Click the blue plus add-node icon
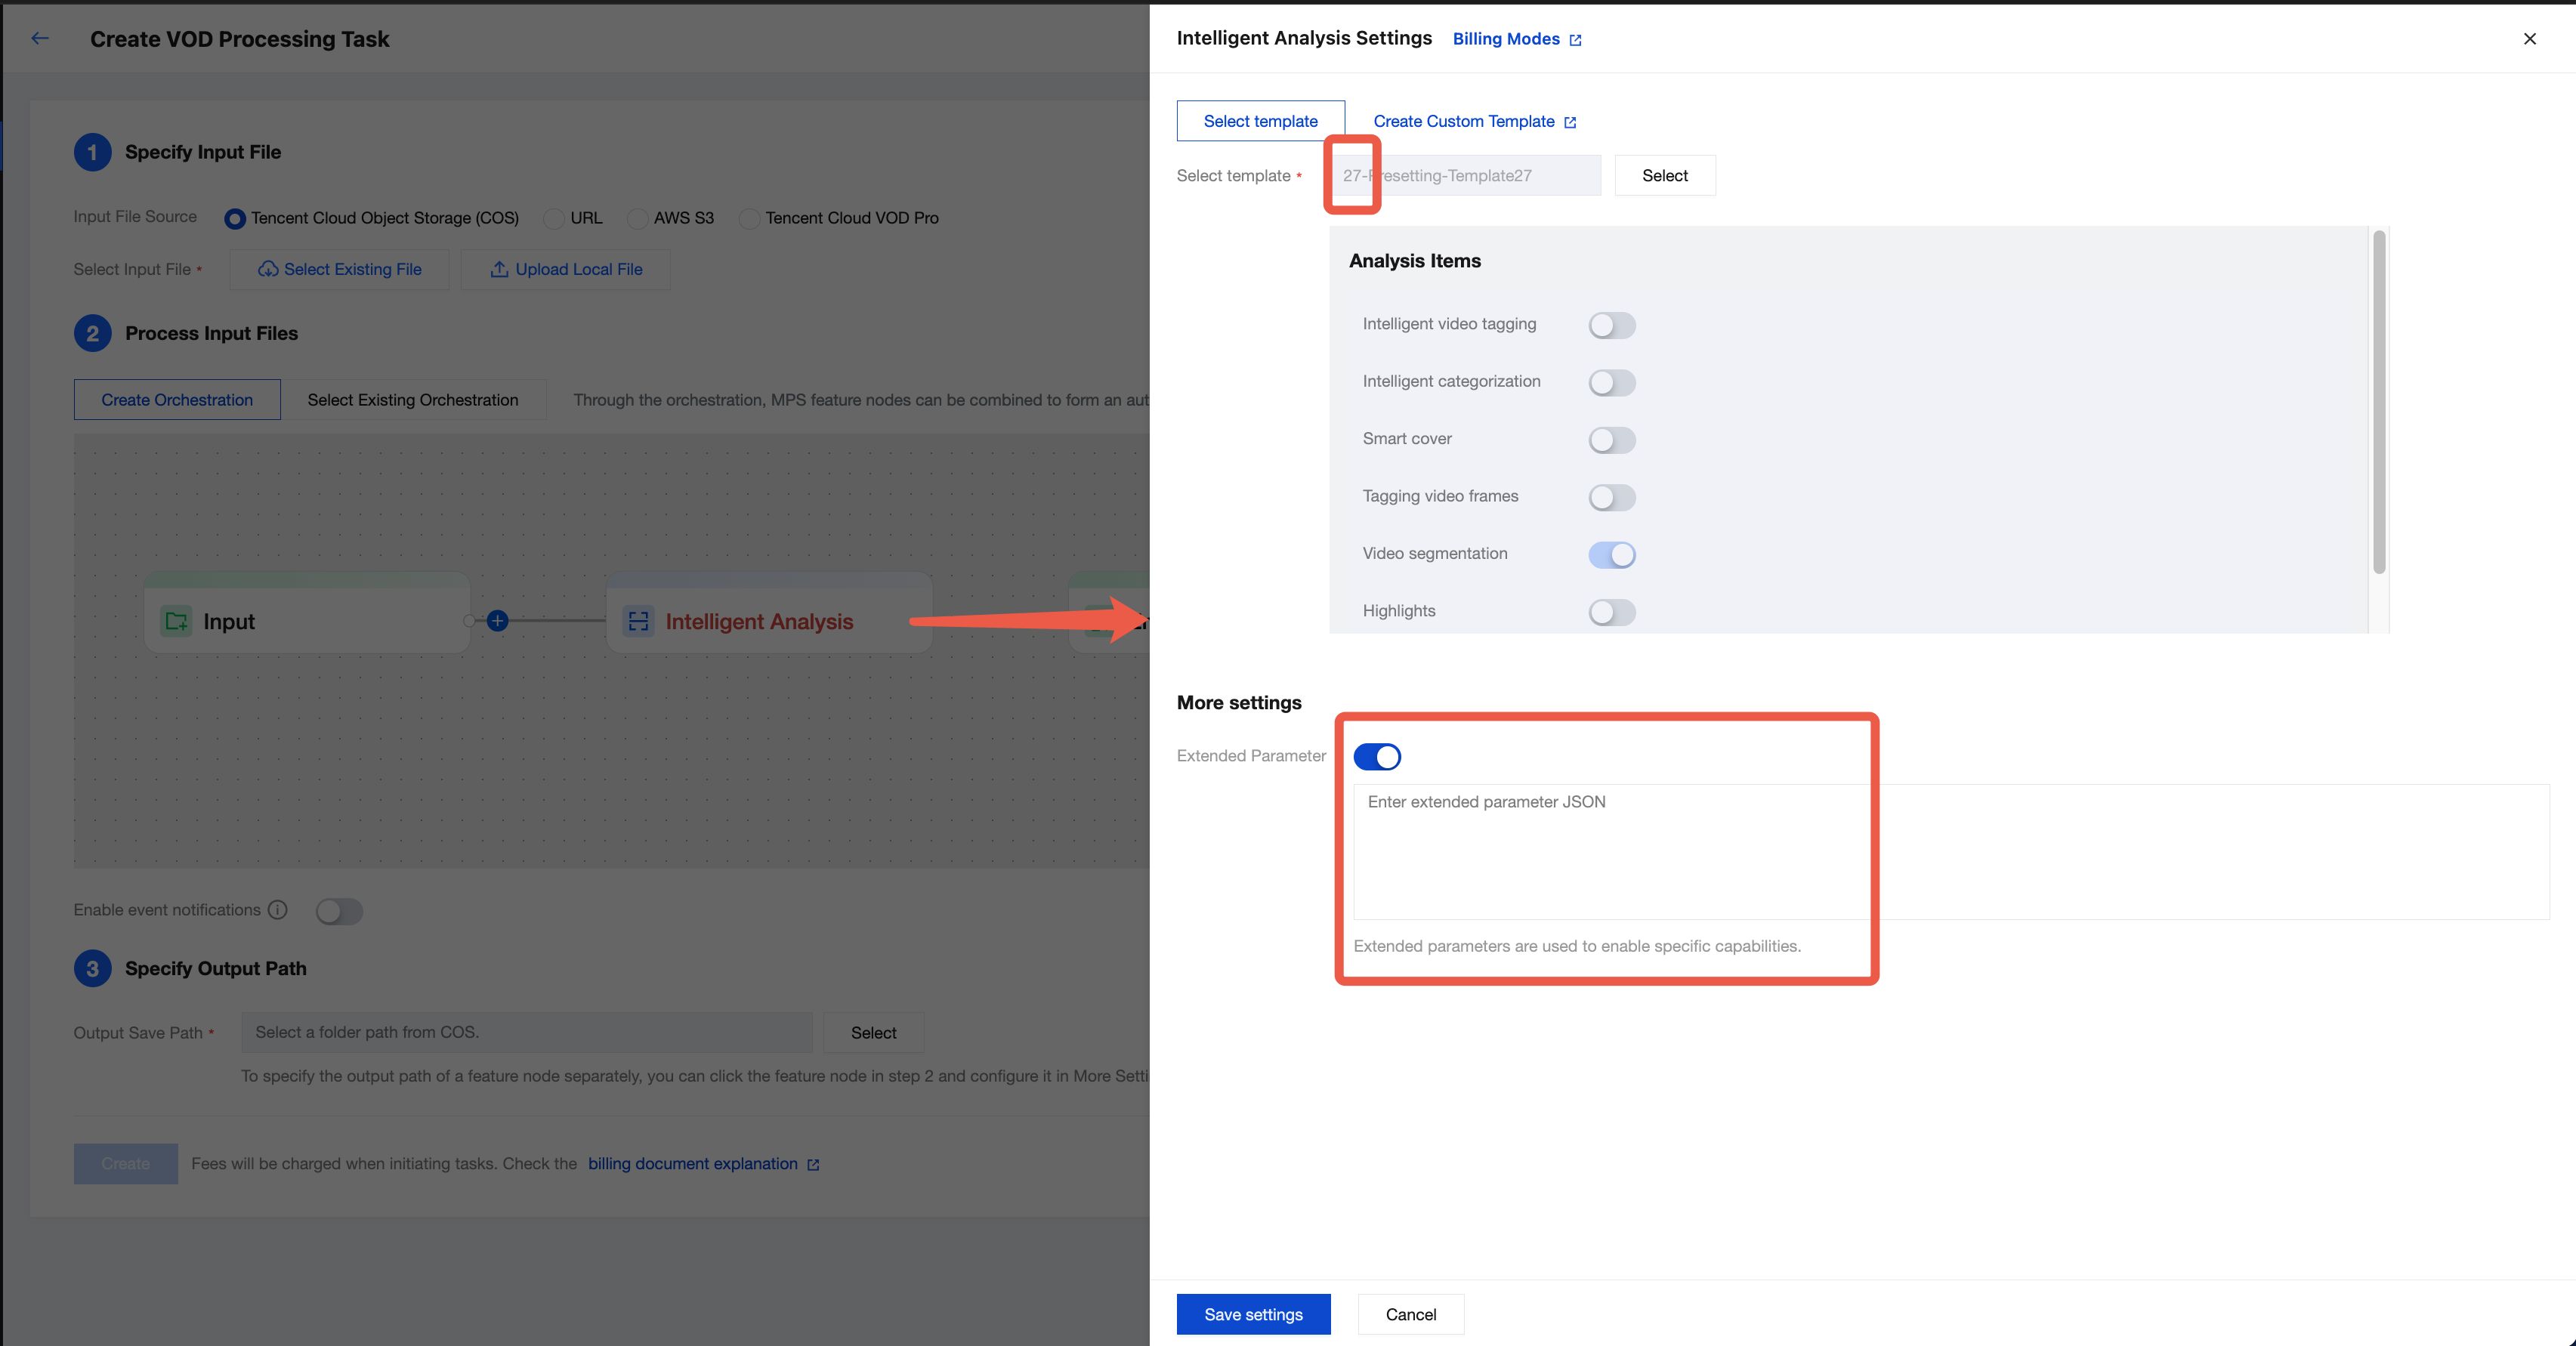2576x1346 pixels. click(497, 621)
